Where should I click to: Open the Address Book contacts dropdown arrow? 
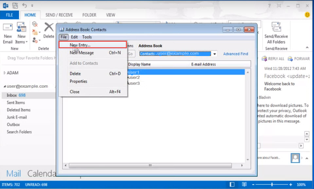point(215,54)
